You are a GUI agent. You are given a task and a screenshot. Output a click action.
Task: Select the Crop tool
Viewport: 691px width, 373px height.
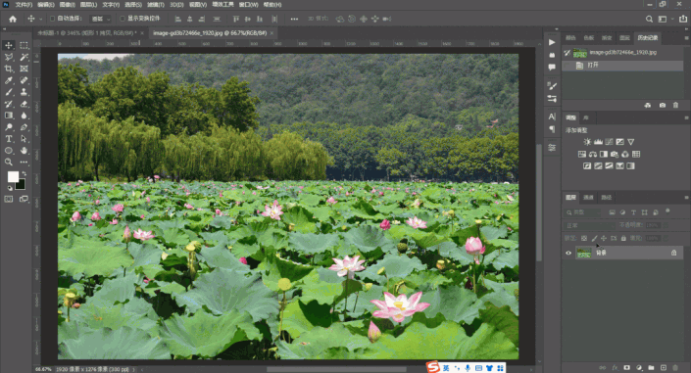coord(9,69)
